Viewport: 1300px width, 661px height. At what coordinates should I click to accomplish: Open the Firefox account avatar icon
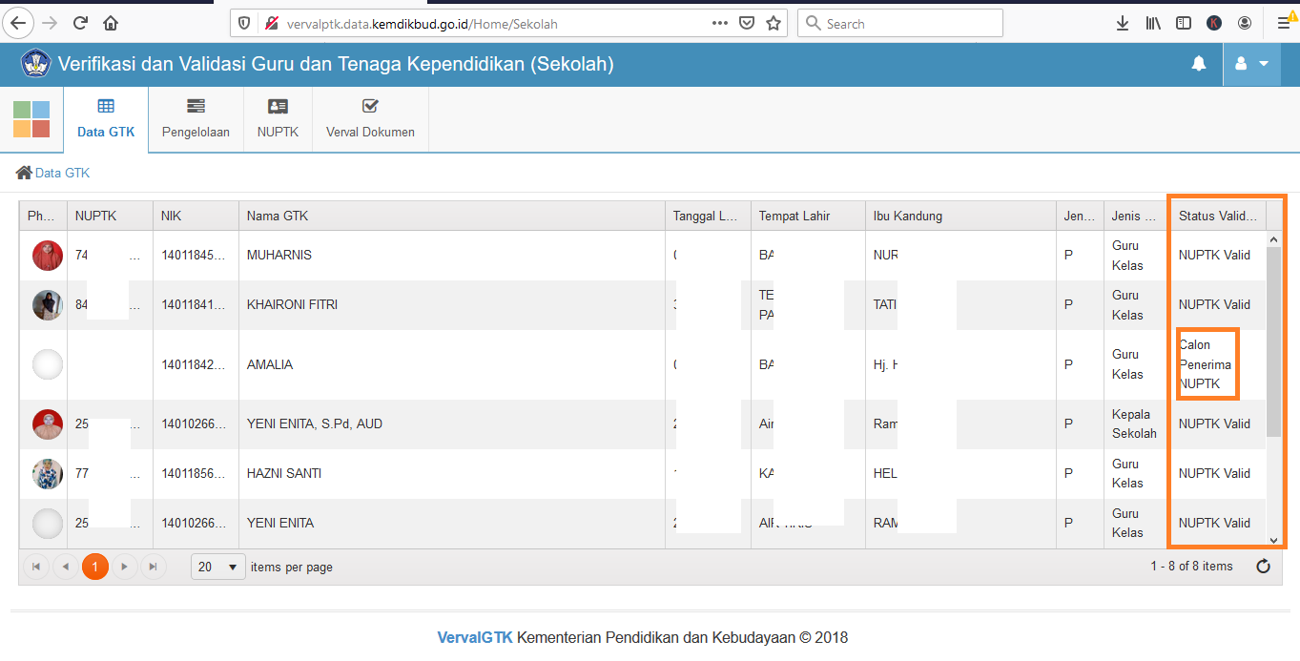(x=1245, y=23)
